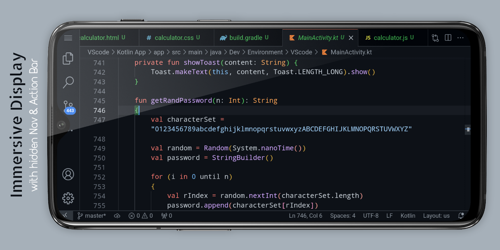500x250 pixels.
Task: Click the main breadcrumb segment
Action: click(x=195, y=52)
